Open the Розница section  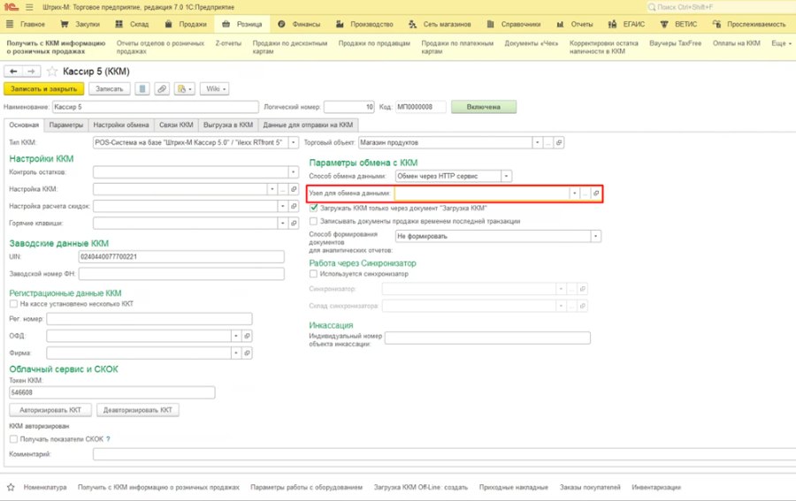pos(242,24)
